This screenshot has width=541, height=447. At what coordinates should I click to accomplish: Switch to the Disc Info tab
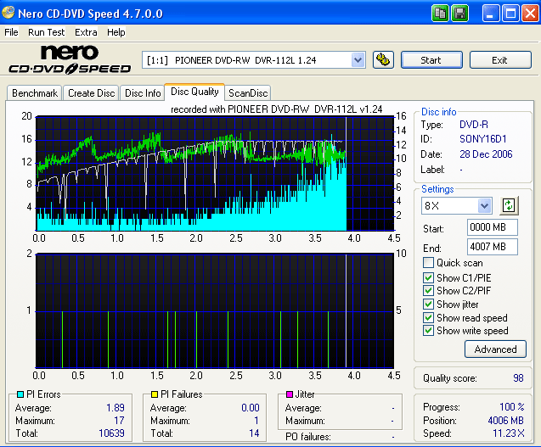point(143,93)
